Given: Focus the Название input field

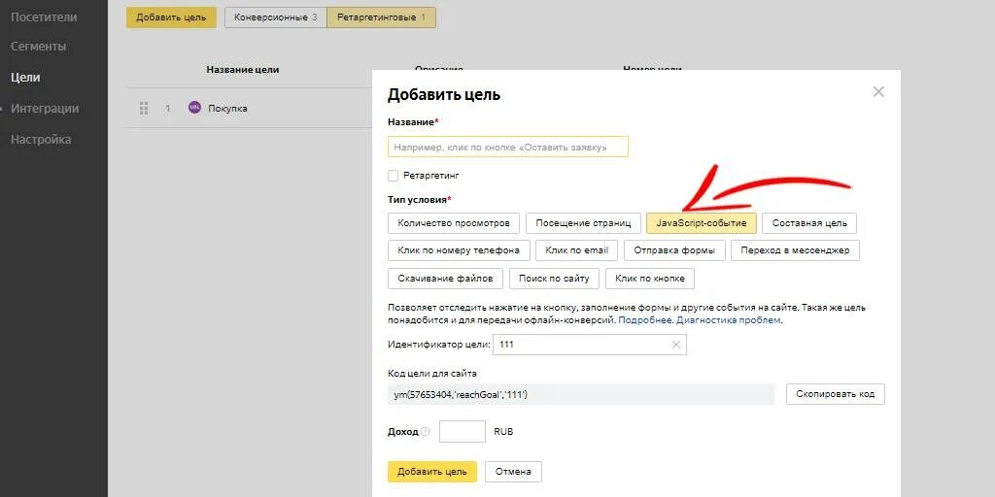Looking at the screenshot, I should pos(507,147).
